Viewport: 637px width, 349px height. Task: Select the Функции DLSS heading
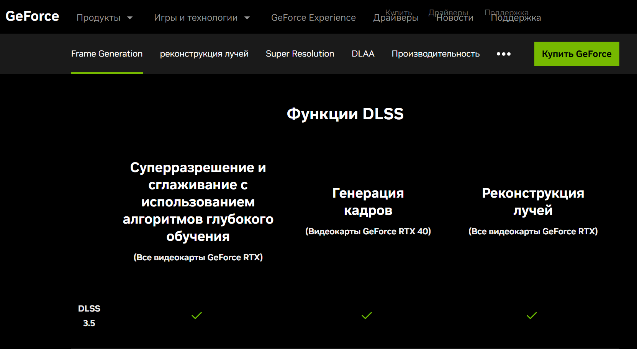pyautogui.click(x=345, y=114)
